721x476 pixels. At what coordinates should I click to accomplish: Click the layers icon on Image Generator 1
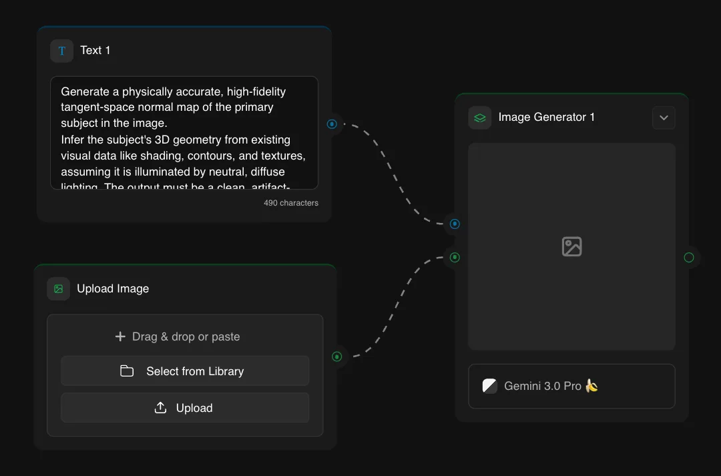tap(479, 117)
